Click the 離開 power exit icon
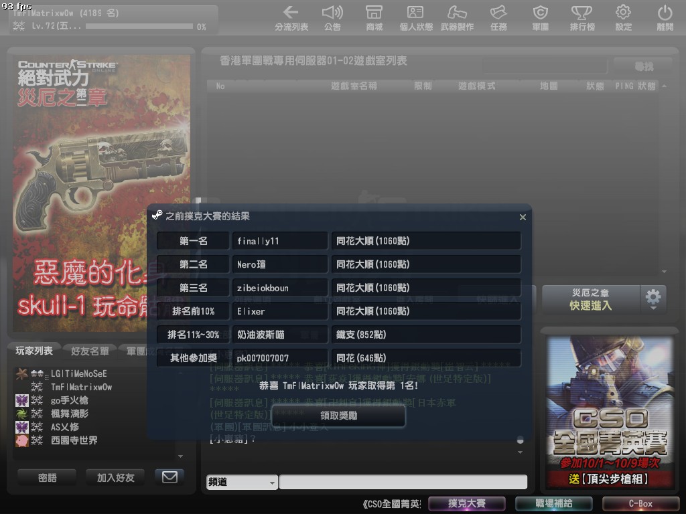This screenshot has height=514, width=686. tap(665, 13)
